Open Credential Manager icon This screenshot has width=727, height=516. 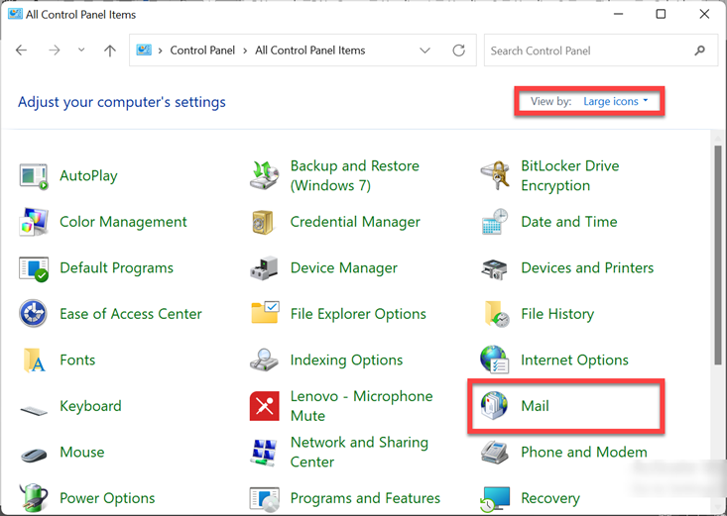pos(264,222)
